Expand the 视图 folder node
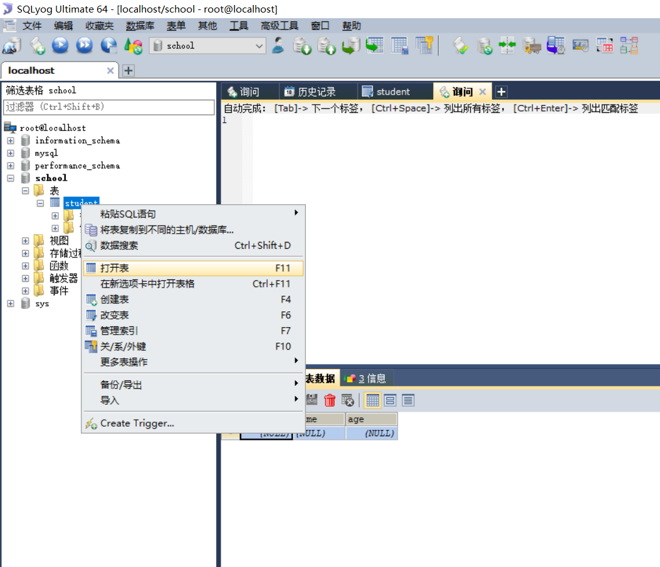 click(x=25, y=241)
